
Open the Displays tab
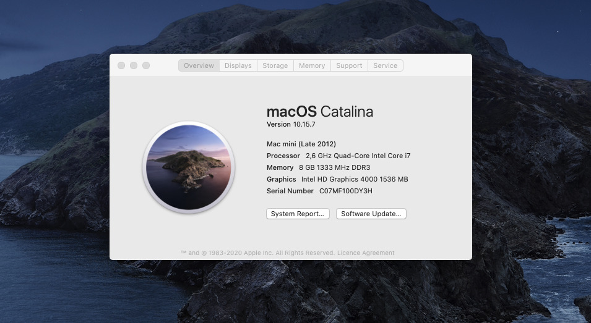(x=238, y=65)
